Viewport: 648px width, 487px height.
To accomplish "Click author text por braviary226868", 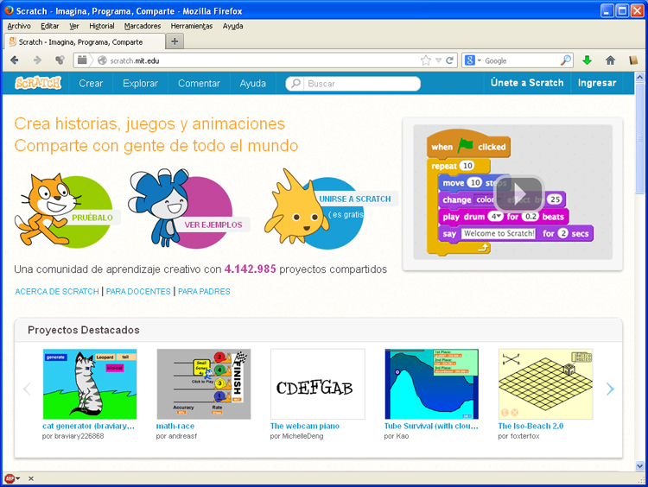I will point(73,436).
